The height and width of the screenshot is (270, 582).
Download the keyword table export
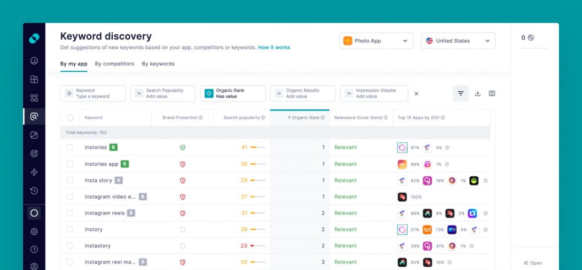tap(477, 93)
